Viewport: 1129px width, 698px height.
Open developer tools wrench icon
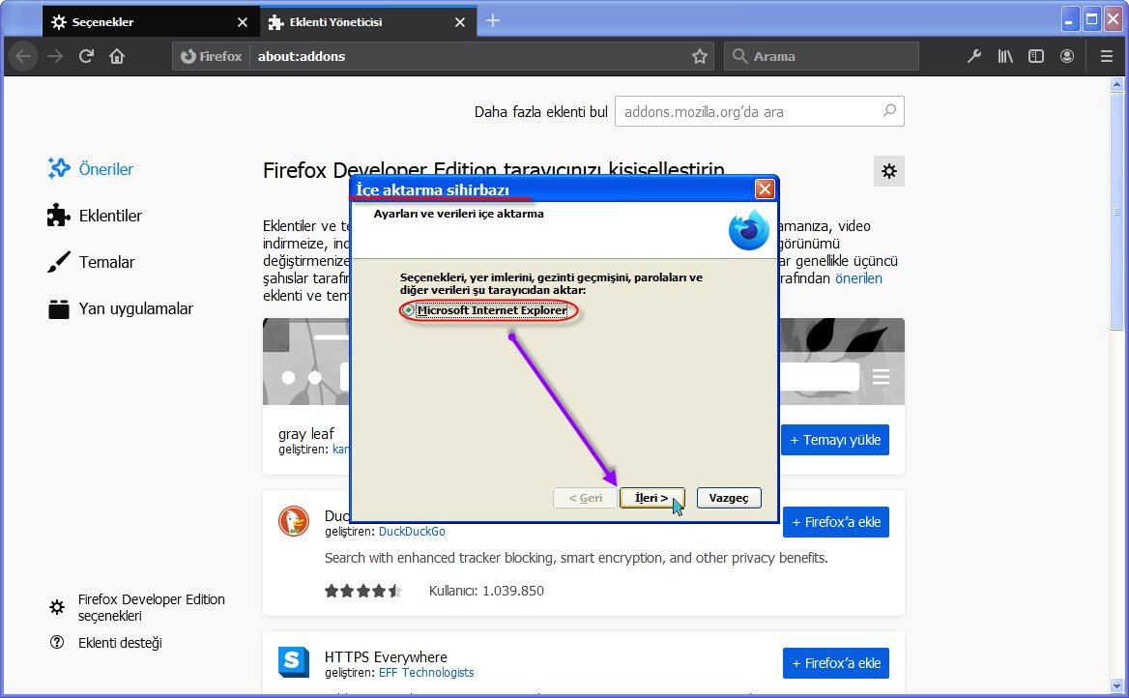click(x=974, y=56)
